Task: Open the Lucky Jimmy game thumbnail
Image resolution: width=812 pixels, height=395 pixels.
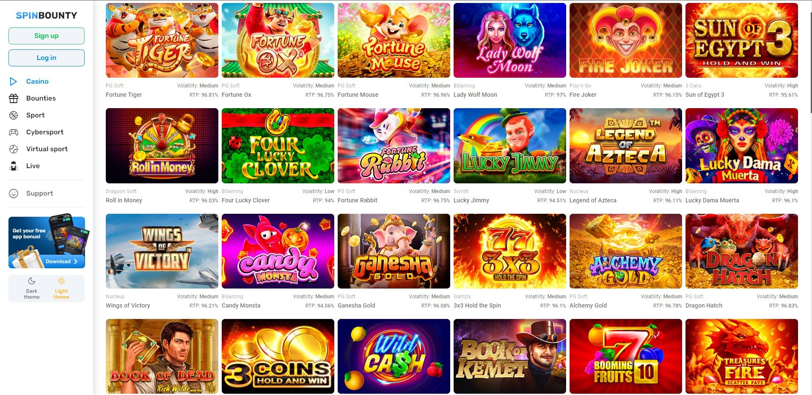Action: [x=510, y=146]
